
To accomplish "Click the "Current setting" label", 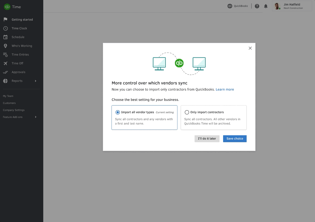I will 165,112.
